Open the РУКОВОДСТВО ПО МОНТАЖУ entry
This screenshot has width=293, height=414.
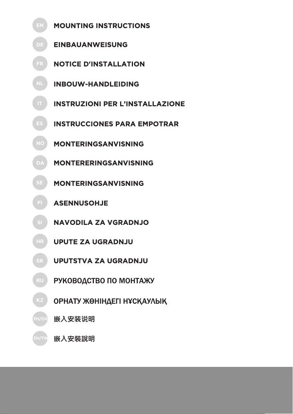tap(104, 281)
